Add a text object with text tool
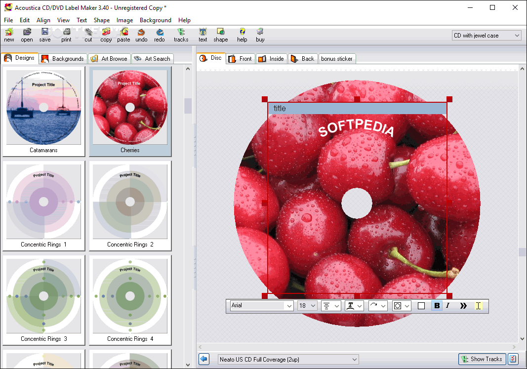This screenshot has height=369, width=527. tap(203, 35)
